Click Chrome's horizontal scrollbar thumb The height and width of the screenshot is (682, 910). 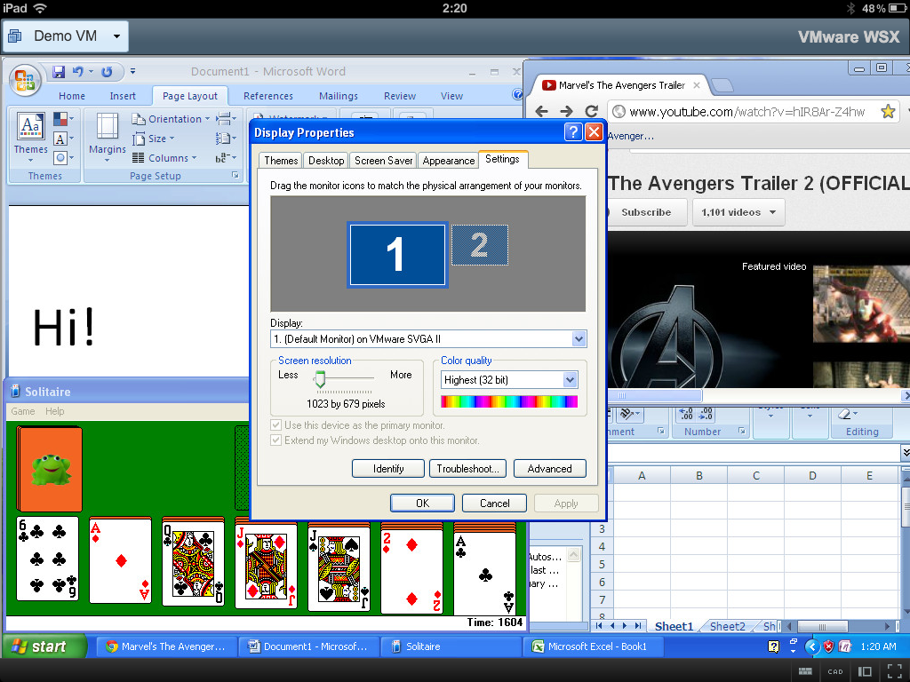[x=655, y=395]
